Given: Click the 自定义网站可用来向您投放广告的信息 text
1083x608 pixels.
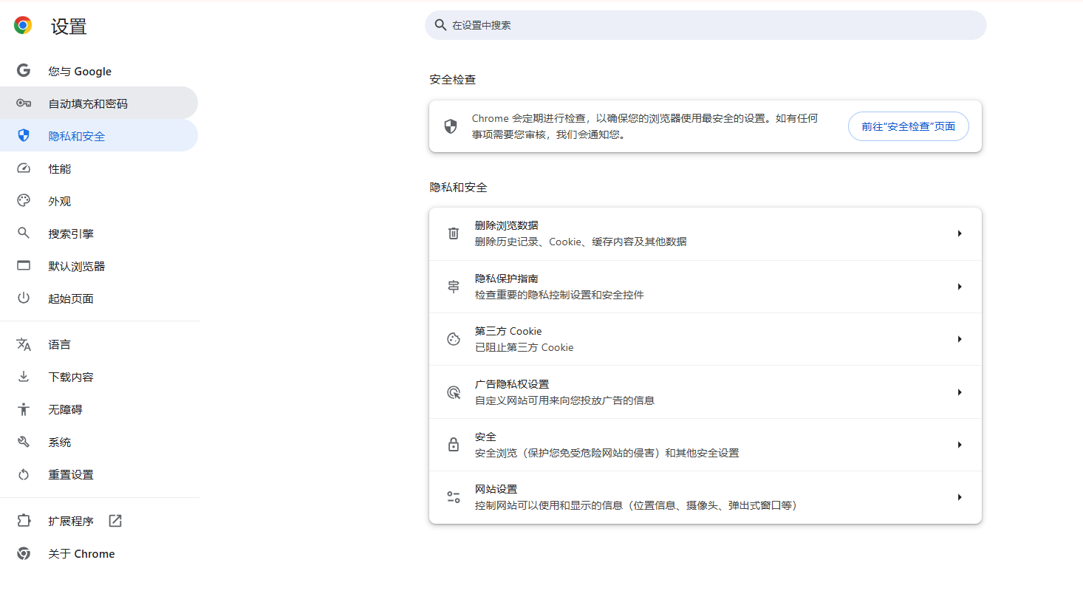Looking at the screenshot, I should (564, 400).
